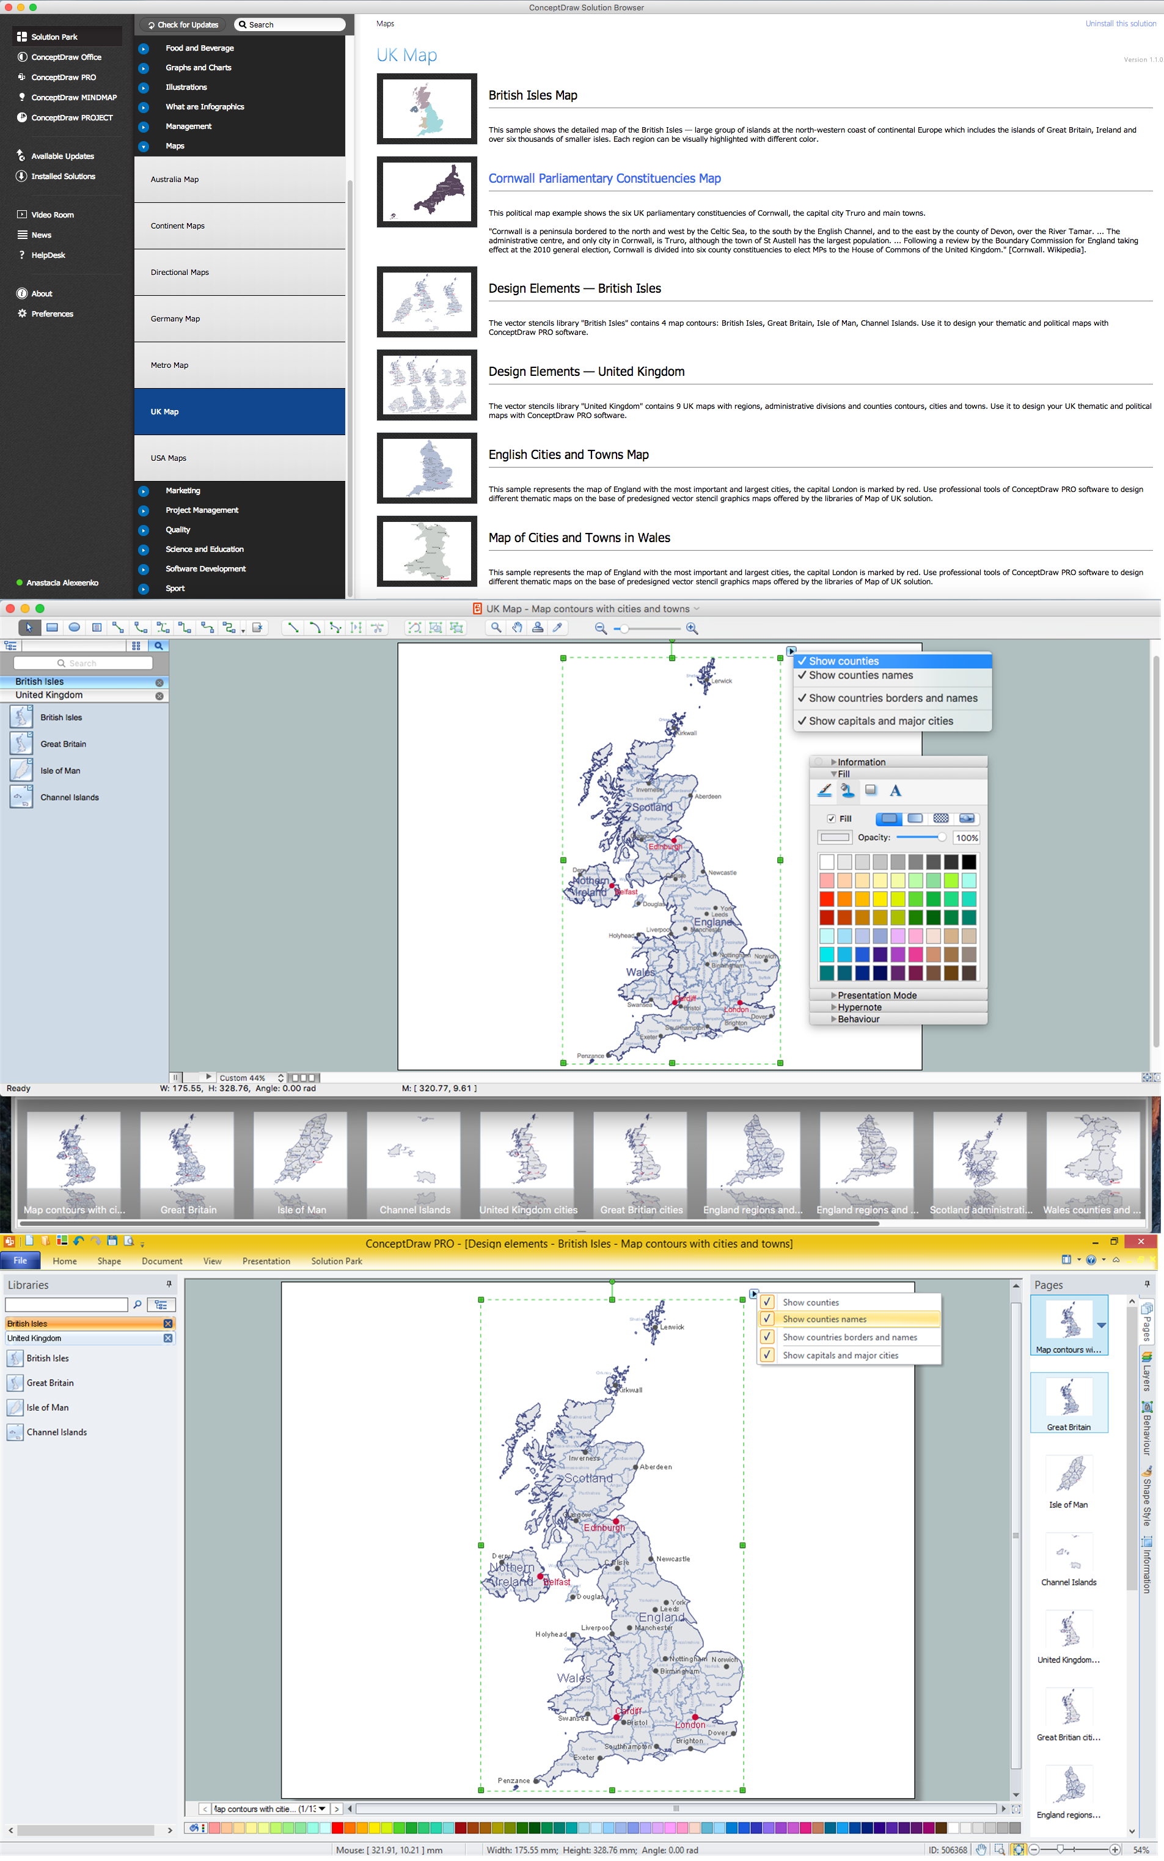1164x1861 pixels.
Task: Select the solid fill type button
Action: click(x=889, y=819)
